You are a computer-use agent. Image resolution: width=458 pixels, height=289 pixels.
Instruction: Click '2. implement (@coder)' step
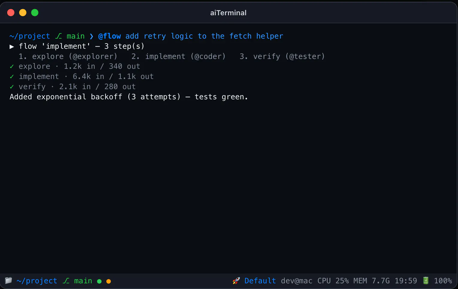coord(178,56)
